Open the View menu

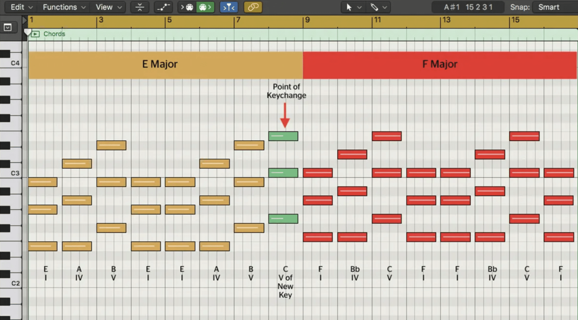coord(104,7)
